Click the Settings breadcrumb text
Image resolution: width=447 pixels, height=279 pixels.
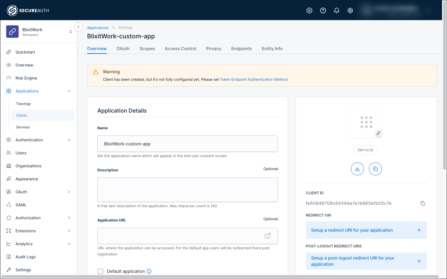click(x=126, y=28)
